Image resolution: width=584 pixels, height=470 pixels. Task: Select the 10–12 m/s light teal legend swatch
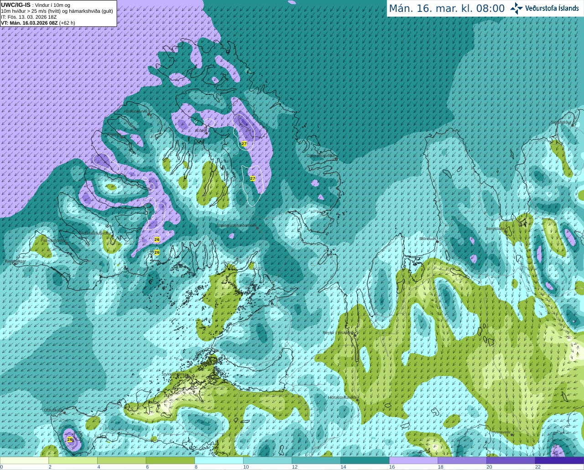[x=268, y=460]
